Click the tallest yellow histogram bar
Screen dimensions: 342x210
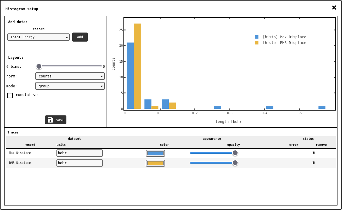pyautogui.click(x=137, y=66)
